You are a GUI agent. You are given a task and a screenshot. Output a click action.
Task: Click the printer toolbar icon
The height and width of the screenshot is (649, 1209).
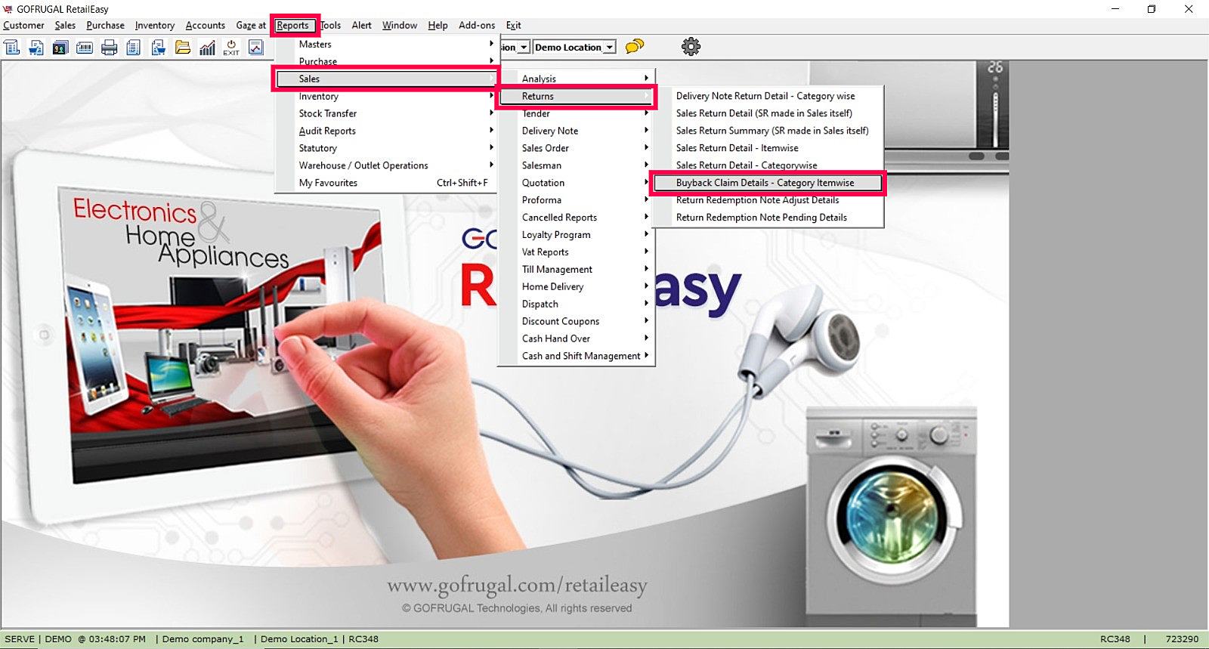pyautogui.click(x=110, y=48)
